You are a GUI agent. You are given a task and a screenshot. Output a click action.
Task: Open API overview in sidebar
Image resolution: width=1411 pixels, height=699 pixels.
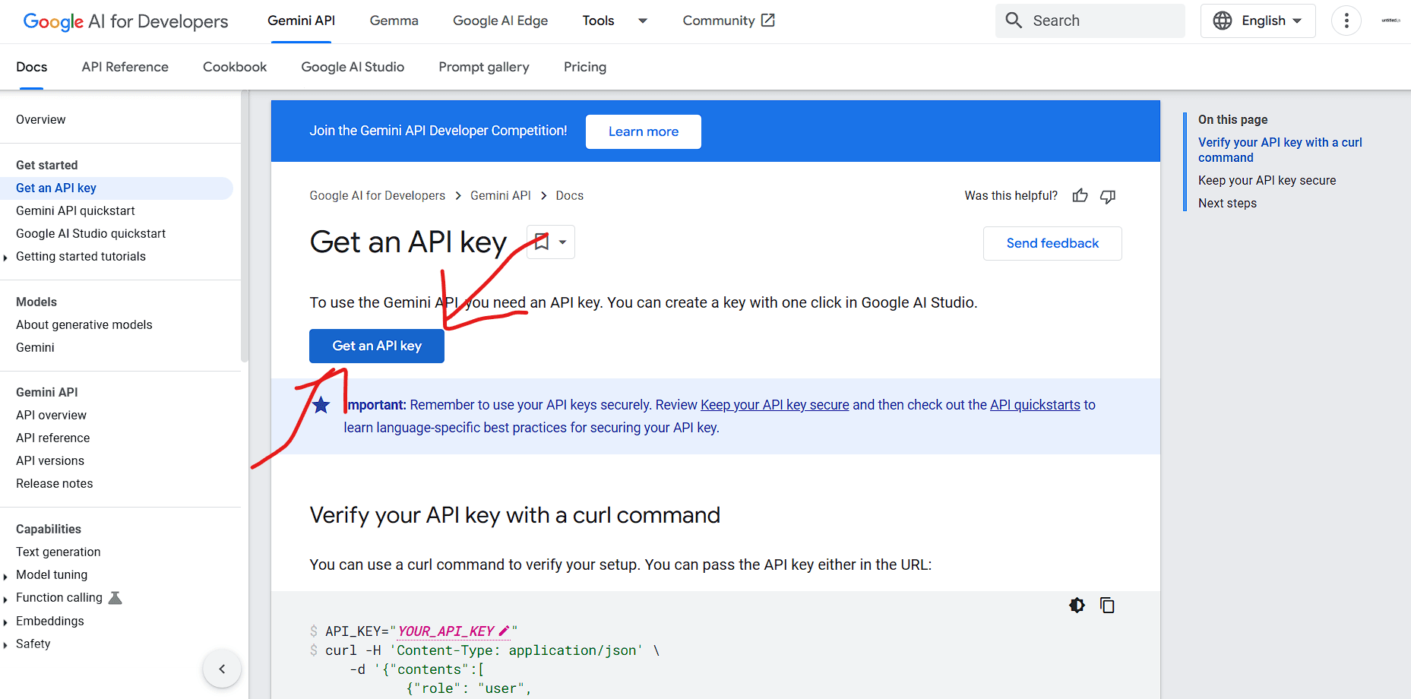(51, 415)
